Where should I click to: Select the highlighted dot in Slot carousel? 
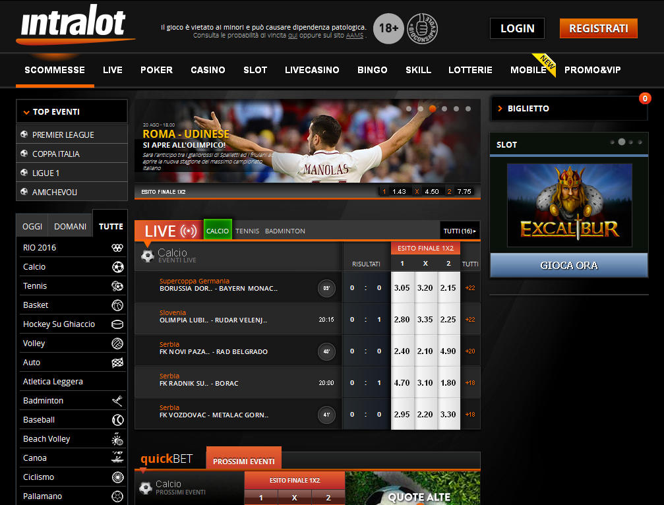tap(622, 142)
